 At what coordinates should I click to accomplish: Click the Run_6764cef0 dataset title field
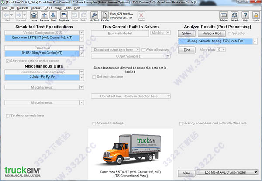coord(121,14)
